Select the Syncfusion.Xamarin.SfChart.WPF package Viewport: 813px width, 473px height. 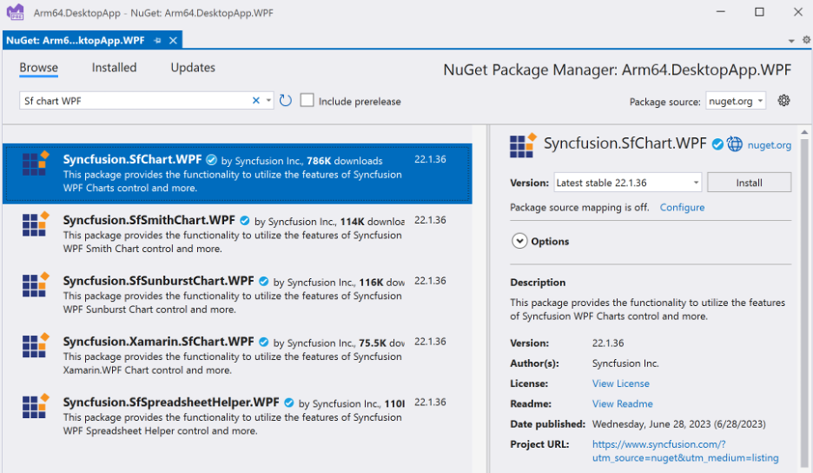click(x=237, y=356)
